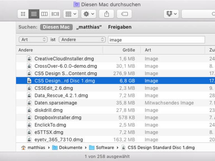Screen dimensions: 215x161
Task: Click the Edit Tags button
Action: [x=124, y=14]
